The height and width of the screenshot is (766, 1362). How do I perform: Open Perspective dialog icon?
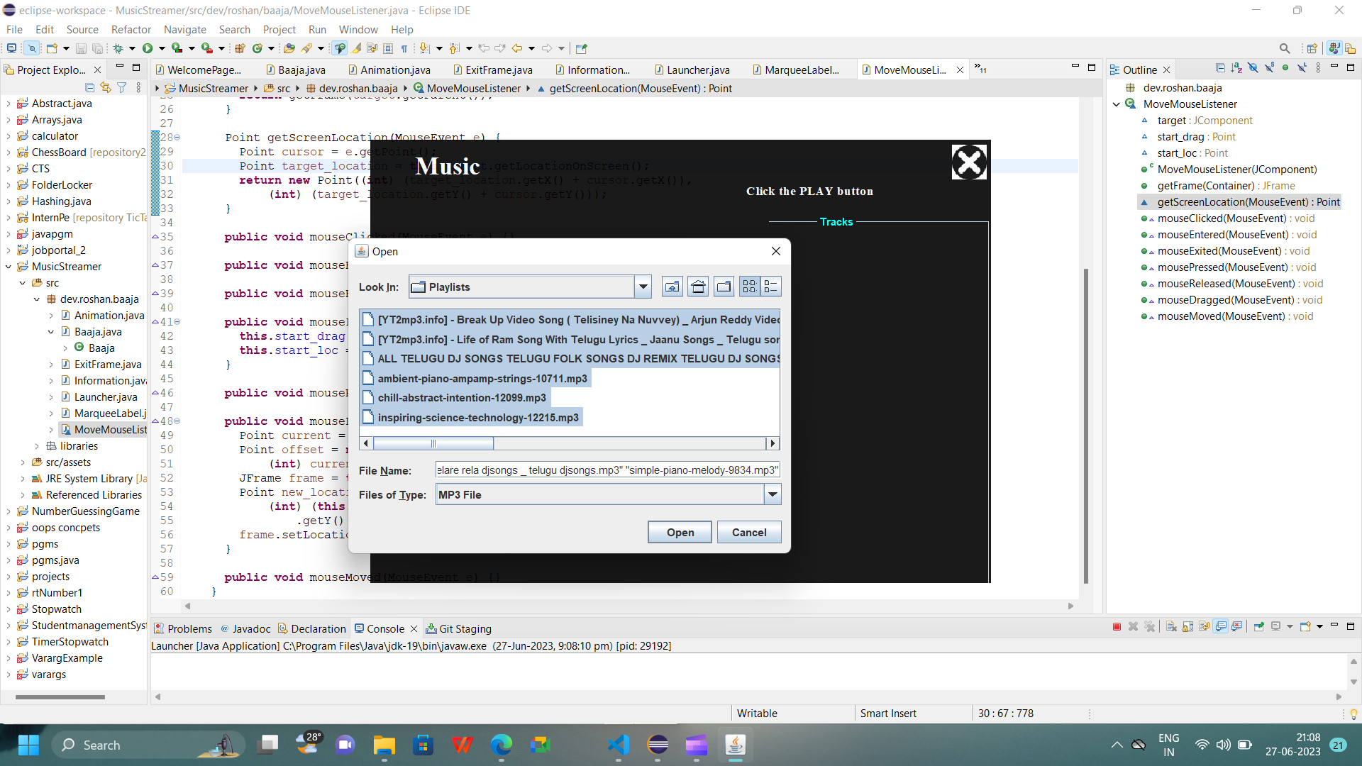click(1312, 48)
